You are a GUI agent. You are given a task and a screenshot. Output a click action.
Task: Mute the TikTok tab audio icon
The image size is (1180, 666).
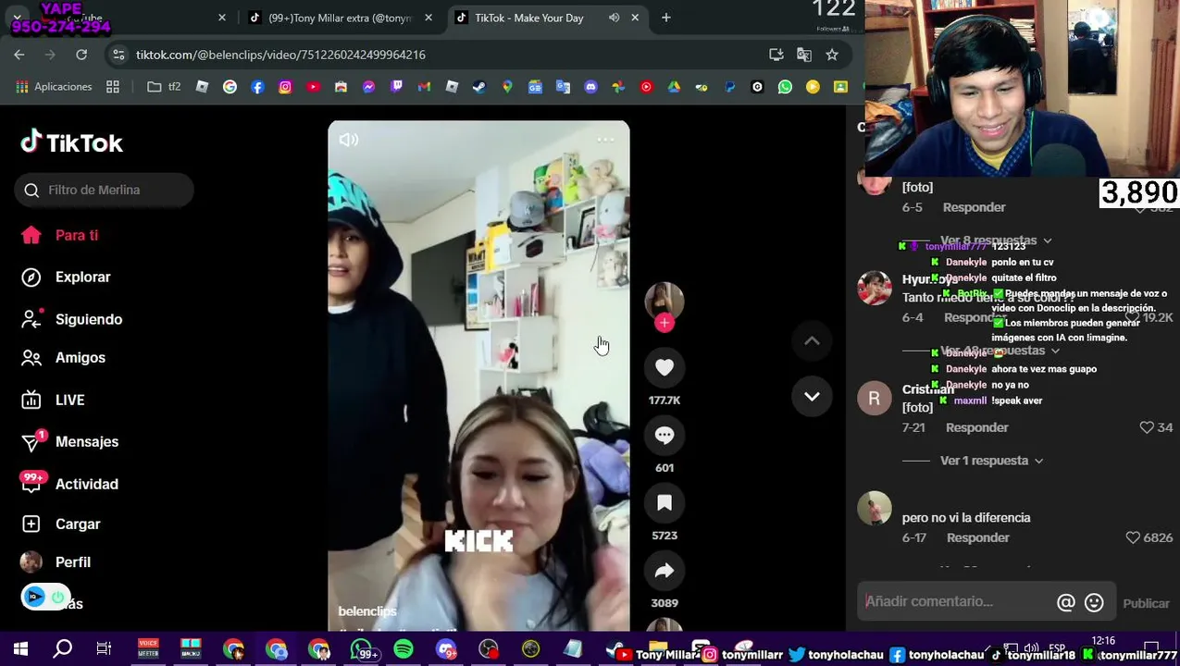[614, 18]
